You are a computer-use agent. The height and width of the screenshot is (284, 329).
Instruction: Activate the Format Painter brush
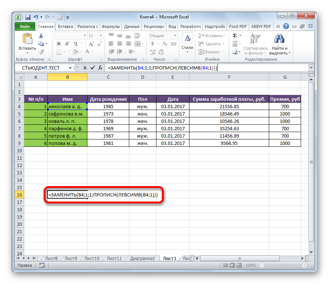pos(41,52)
